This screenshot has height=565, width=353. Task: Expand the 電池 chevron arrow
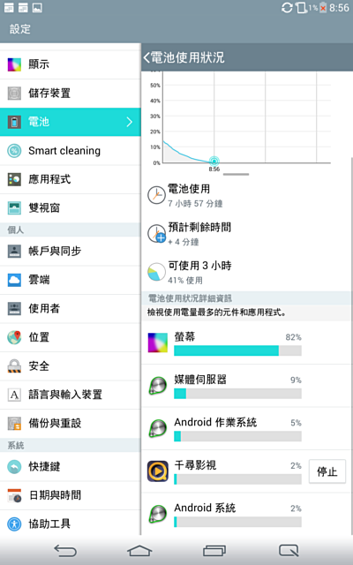click(x=130, y=122)
